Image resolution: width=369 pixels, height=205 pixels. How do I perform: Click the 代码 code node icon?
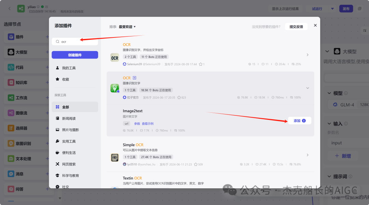[11, 67]
